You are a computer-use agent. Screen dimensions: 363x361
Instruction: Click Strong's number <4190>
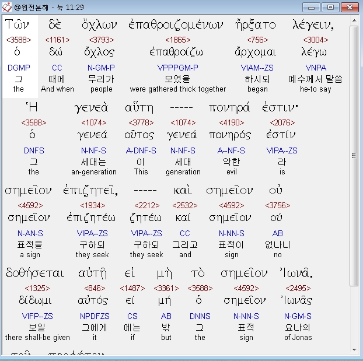click(x=232, y=122)
